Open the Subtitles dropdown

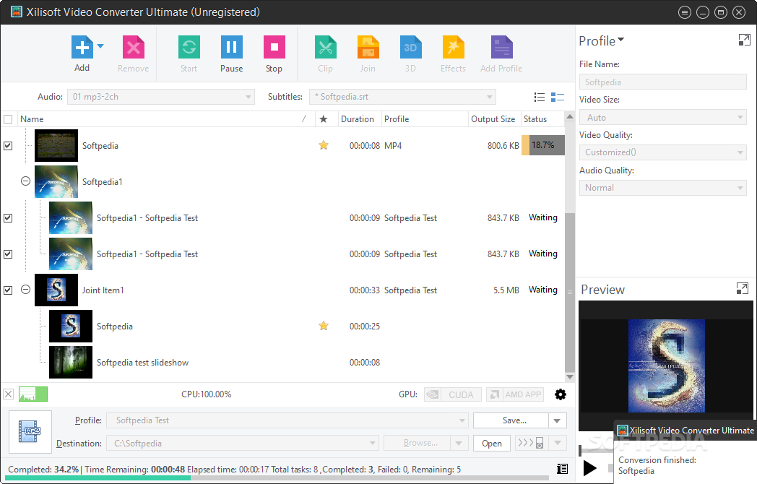[402, 97]
